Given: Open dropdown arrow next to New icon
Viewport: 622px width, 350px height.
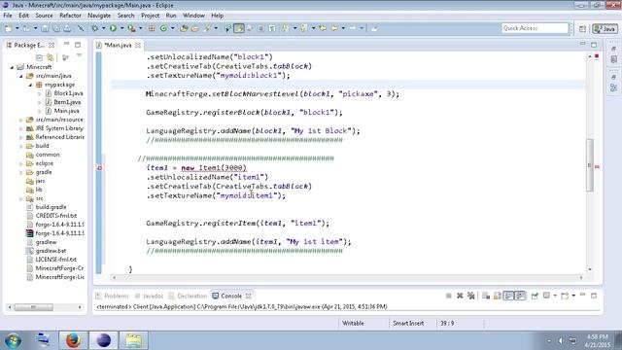Looking at the screenshot, I should pos(17,28).
